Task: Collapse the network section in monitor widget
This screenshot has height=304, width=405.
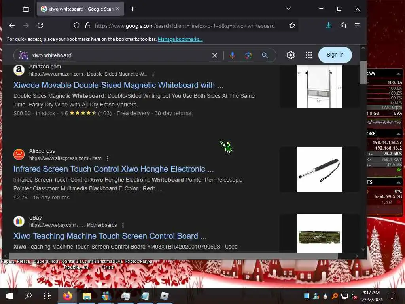Action: tap(399, 134)
